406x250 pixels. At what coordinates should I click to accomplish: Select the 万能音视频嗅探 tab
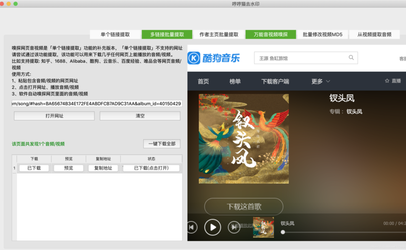270,34
